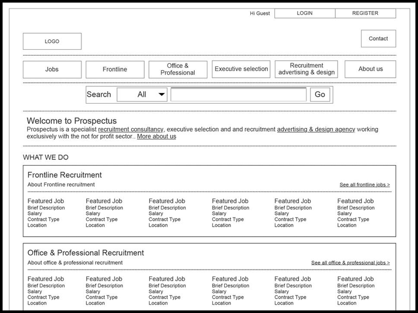Open the Frontline navigation item

(115, 69)
